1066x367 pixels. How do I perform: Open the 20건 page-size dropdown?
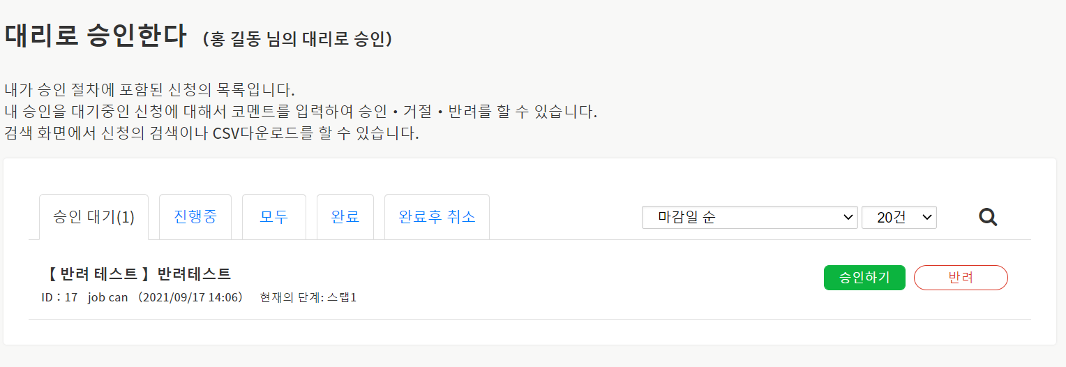pos(899,218)
